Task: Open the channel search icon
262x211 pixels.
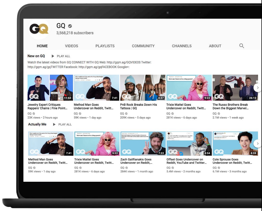Action: [x=241, y=46]
